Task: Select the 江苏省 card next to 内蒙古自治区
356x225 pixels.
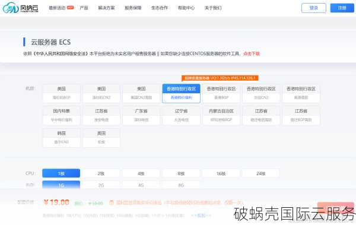Action: (261, 115)
